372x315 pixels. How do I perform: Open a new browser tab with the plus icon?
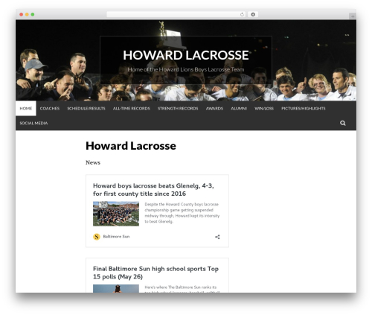[x=353, y=16]
